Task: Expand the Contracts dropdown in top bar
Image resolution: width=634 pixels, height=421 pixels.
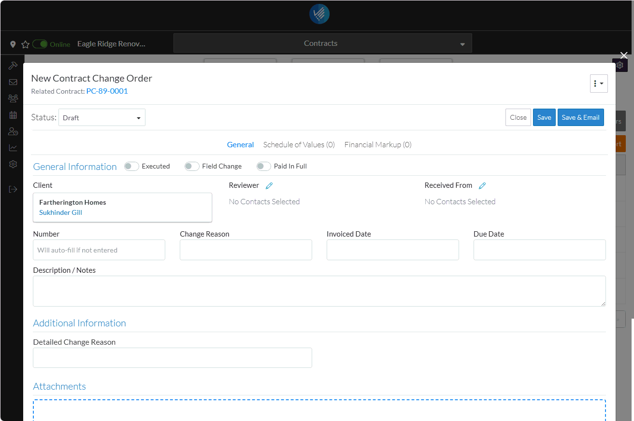Action: [x=322, y=43]
